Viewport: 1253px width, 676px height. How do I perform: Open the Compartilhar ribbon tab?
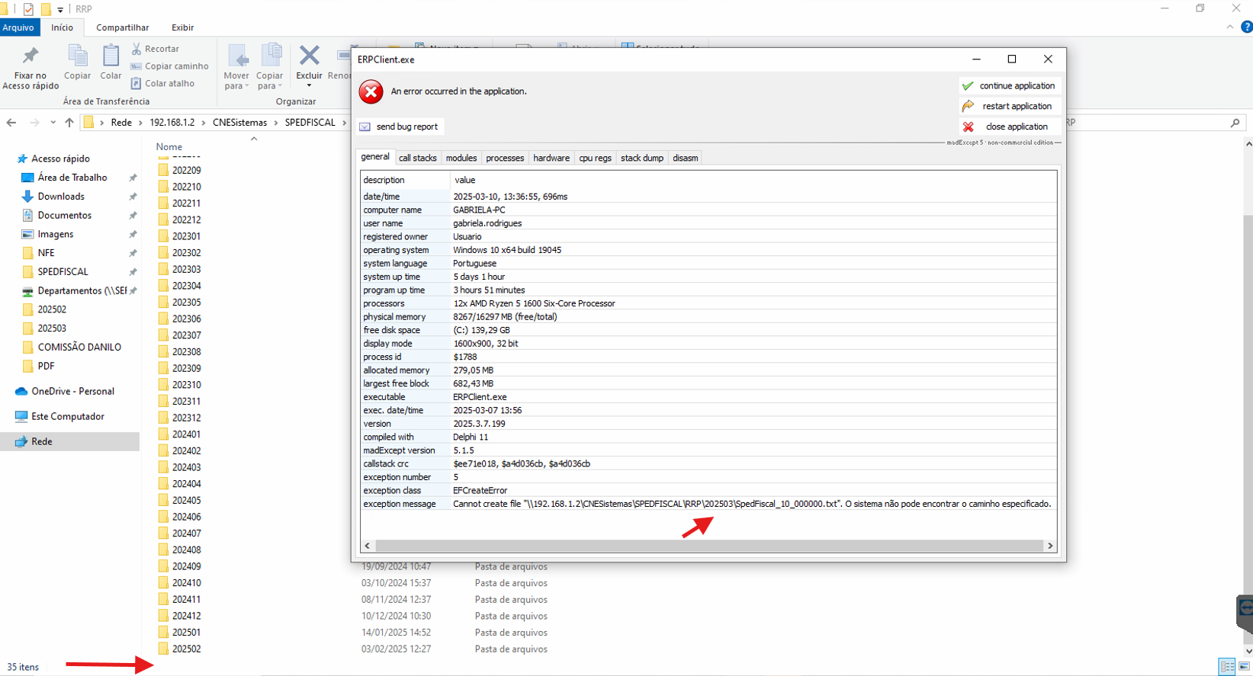click(122, 27)
